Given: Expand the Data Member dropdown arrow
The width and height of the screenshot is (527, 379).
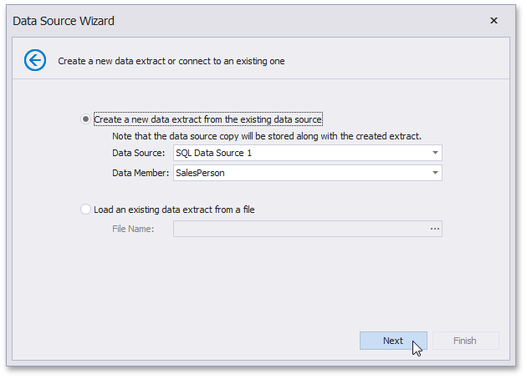Looking at the screenshot, I should point(435,173).
